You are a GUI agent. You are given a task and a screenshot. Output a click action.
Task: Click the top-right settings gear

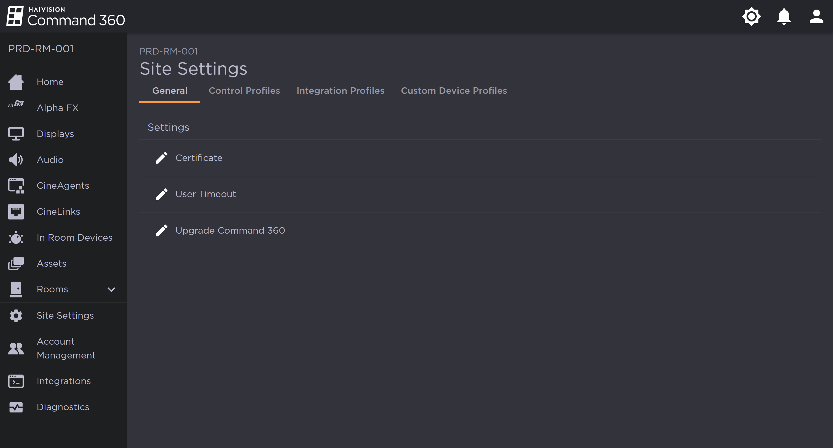click(751, 16)
